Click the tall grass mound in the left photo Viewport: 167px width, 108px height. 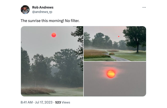(38, 91)
